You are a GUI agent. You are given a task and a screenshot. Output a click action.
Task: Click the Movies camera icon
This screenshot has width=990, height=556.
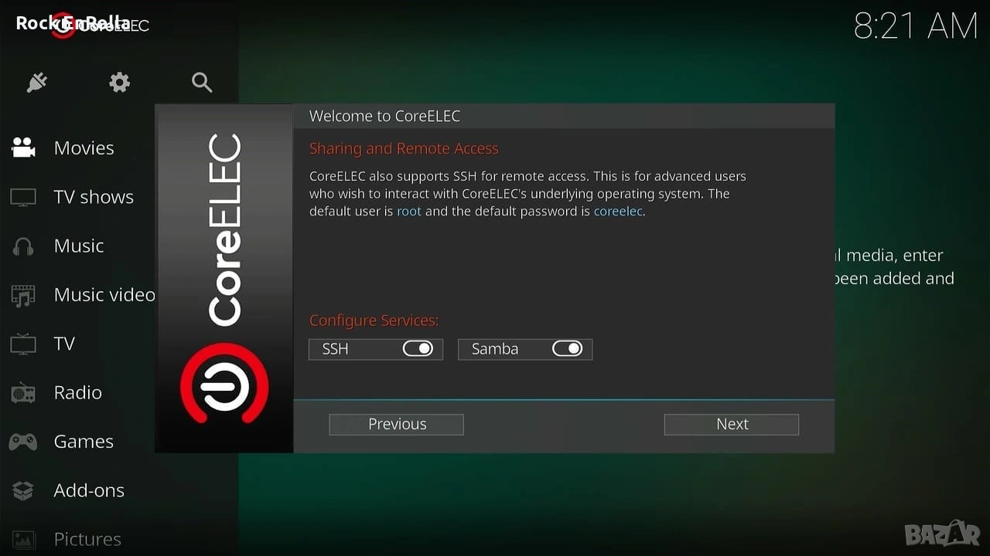[x=23, y=147]
